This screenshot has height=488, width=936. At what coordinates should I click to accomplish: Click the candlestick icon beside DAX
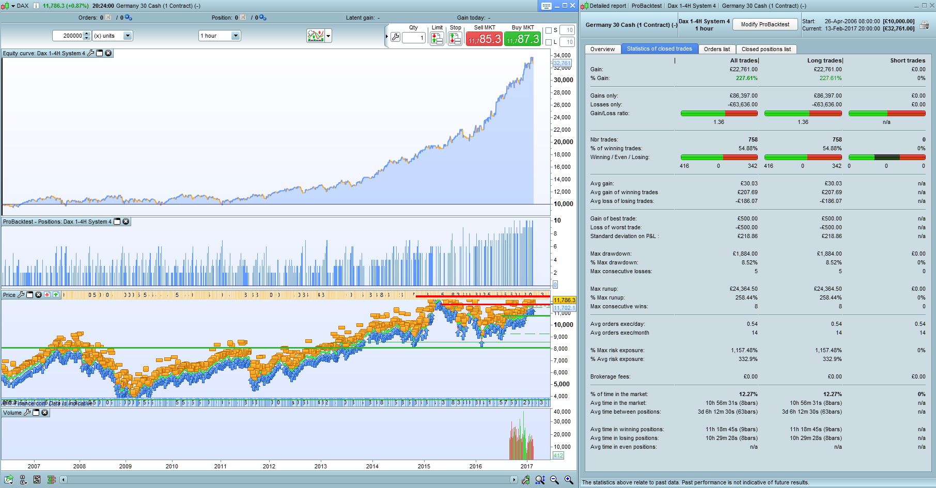pyautogui.click(x=5, y=6)
